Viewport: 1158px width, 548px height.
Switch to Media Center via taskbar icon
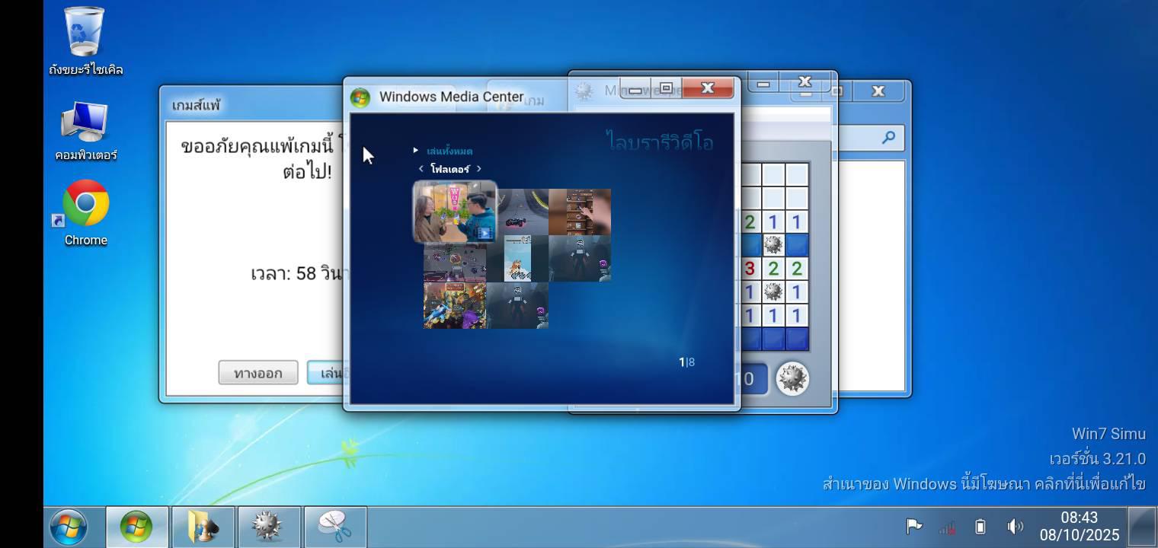(136, 527)
